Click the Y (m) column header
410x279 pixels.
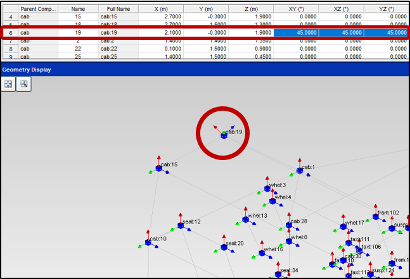(206, 9)
